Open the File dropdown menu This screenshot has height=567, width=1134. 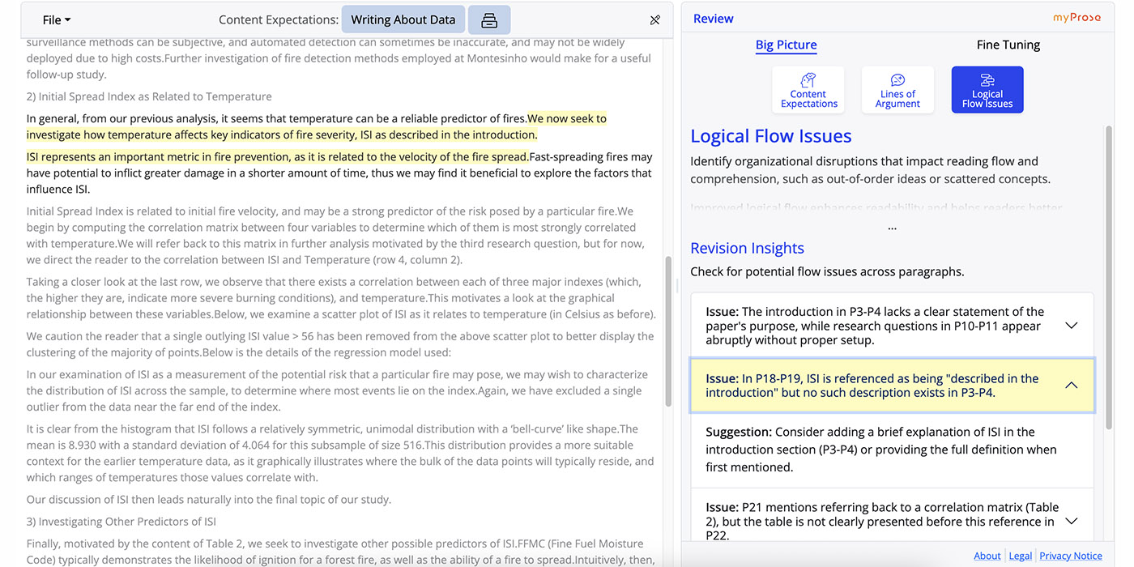pyautogui.click(x=56, y=19)
